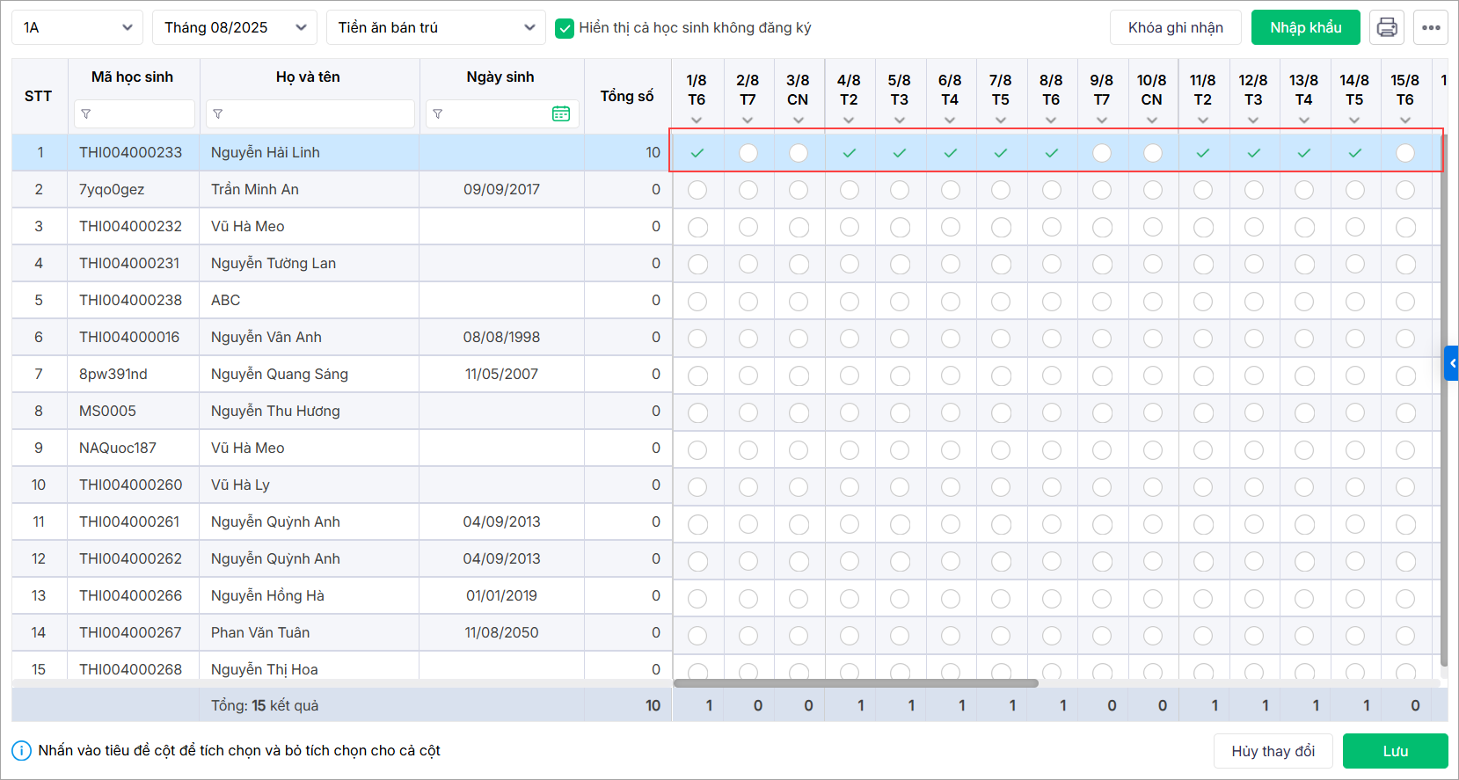
Task: Check 6/8 for student ABC
Action: tap(951, 301)
